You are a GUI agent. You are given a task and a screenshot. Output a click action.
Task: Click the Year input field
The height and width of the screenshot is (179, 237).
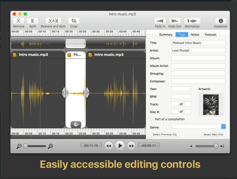(181, 89)
